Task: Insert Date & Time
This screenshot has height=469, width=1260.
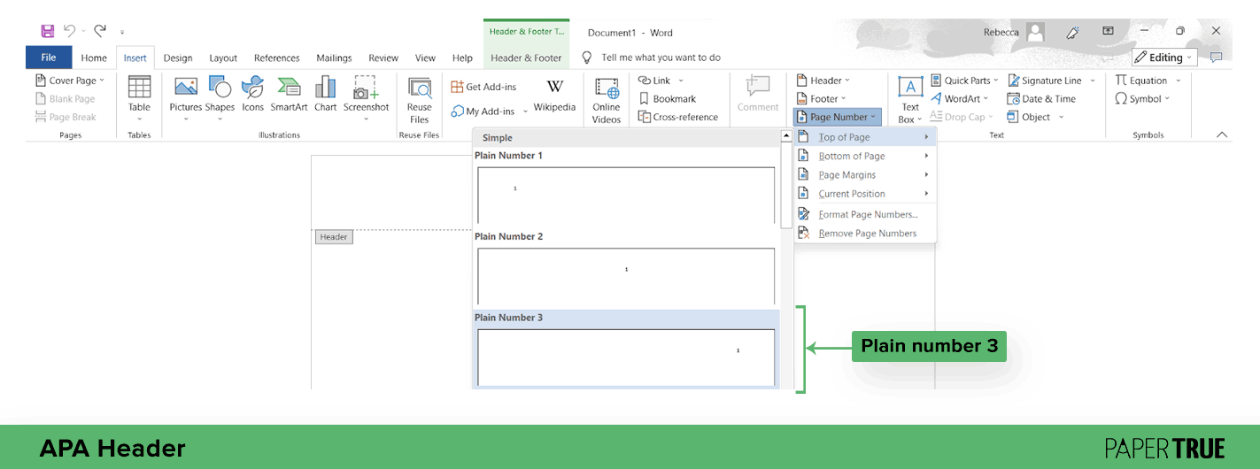Action: coord(1041,99)
